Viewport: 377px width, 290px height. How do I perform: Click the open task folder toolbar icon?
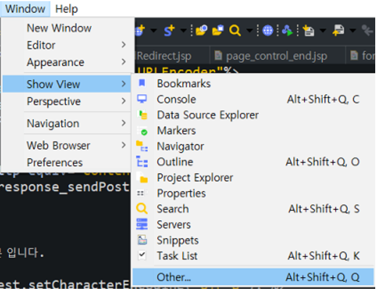(218, 31)
